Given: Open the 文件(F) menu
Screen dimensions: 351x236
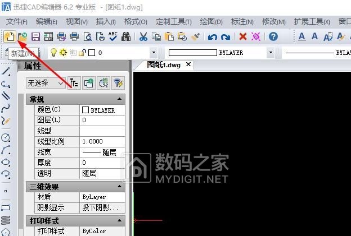Looking at the screenshot, I should (x=17, y=22).
